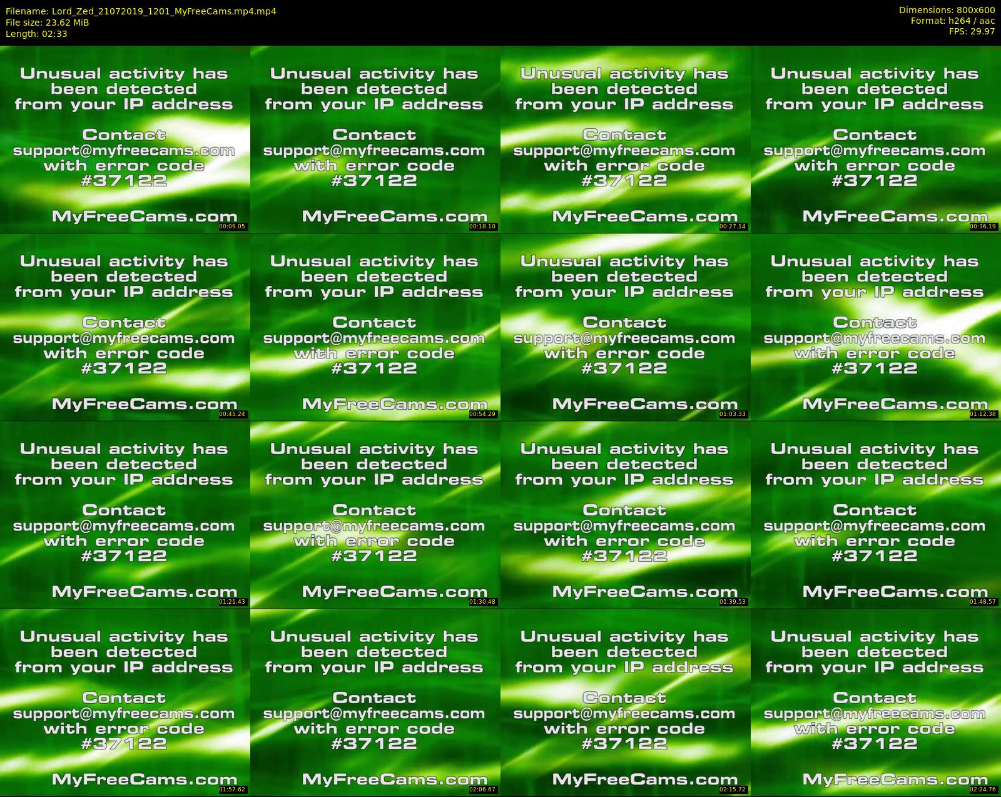This screenshot has height=797, width=1001.
Task: Select the frame thumbnail stamped 00:09.05
Action: (125, 139)
